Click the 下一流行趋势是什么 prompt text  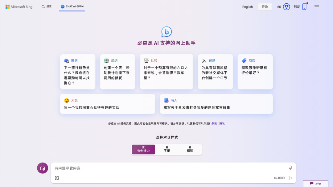[x=77, y=75]
